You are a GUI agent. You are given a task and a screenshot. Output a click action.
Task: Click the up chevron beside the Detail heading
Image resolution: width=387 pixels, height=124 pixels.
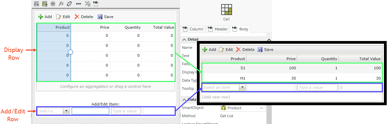pos(269,40)
